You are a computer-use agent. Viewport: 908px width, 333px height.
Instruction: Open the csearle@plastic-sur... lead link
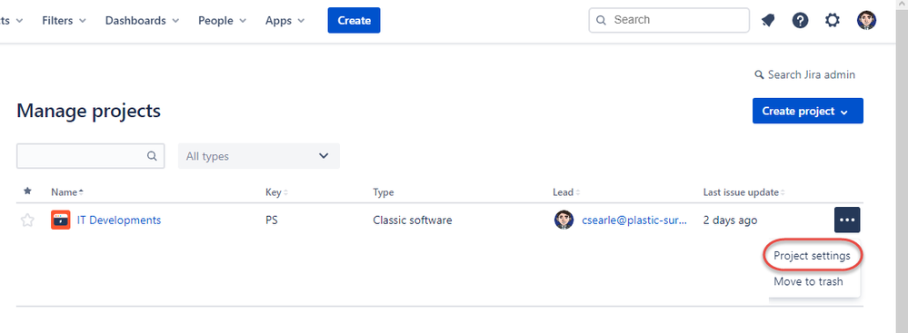634,220
